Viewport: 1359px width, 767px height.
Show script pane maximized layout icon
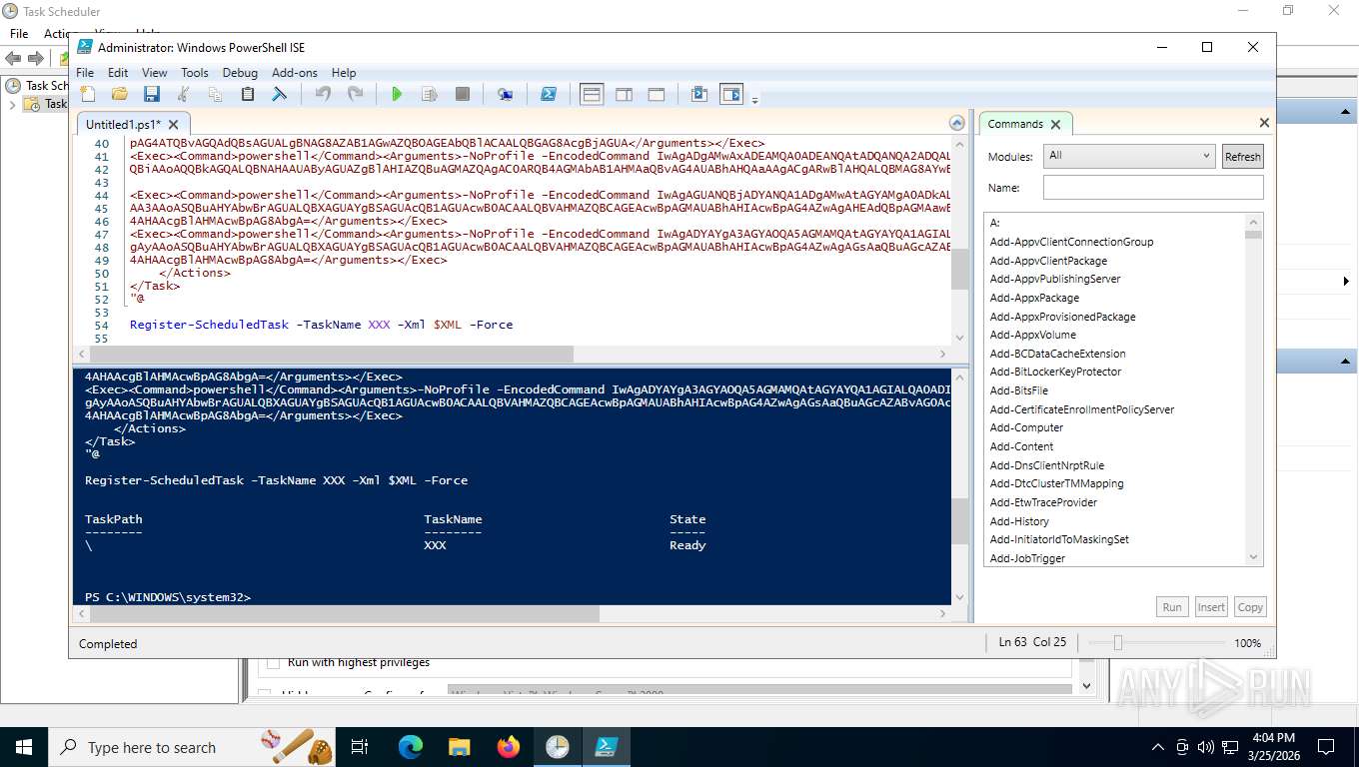pos(657,94)
